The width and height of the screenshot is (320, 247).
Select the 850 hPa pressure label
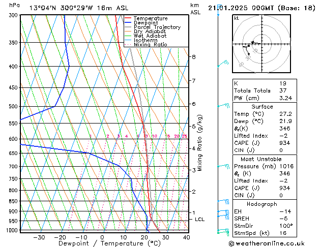[x=14, y=201]
